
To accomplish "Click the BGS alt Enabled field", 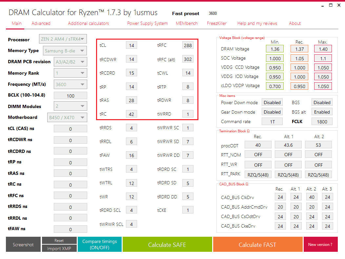I will (x=322, y=112).
